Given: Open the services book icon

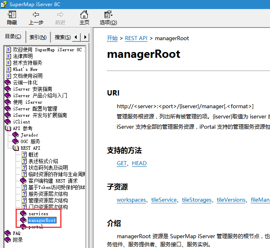Looking at the screenshot, I should [23, 214].
